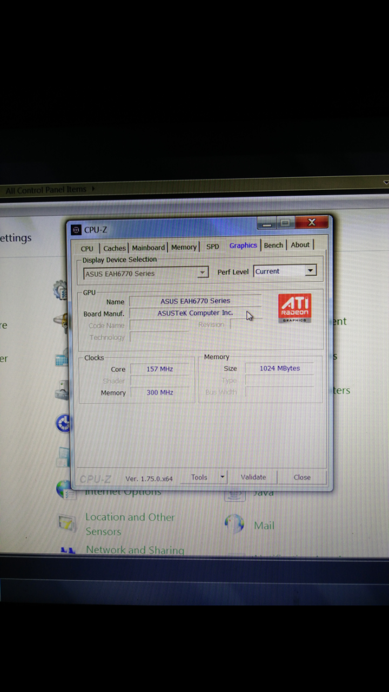Open the Memory tab
Image resolution: width=389 pixels, height=692 pixels.
tap(184, 247)
